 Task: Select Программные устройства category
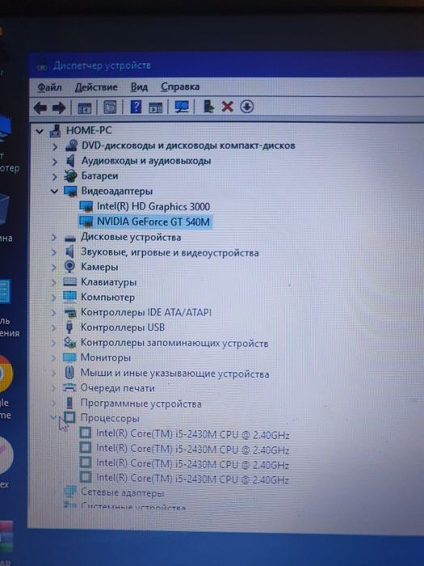click(141, 403)
